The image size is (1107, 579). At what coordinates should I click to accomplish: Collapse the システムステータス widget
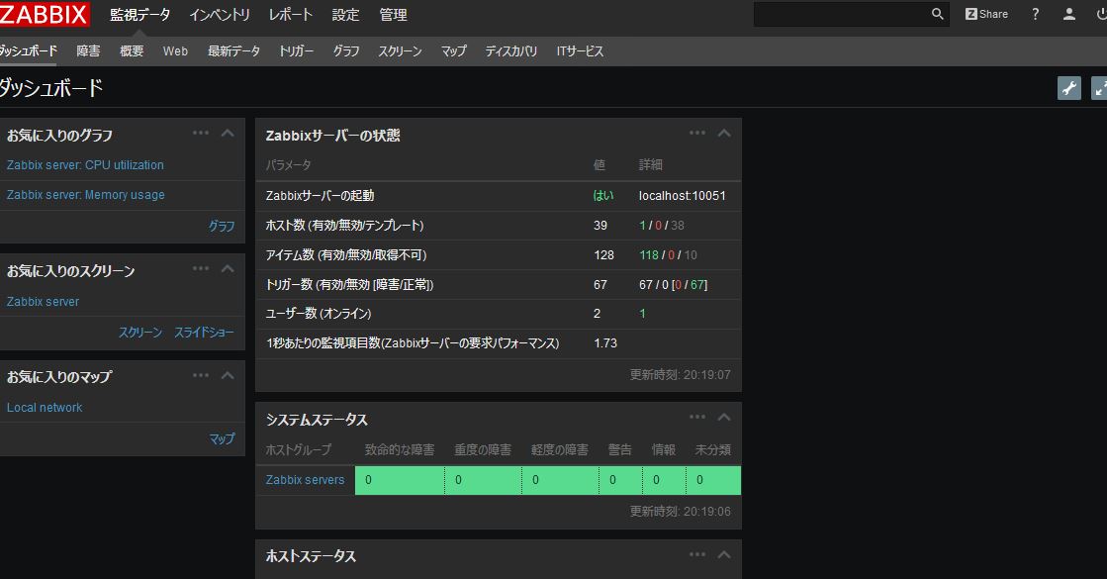(x=723, y=417)
